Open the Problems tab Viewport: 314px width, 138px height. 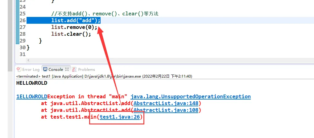[x=84, y=69]
